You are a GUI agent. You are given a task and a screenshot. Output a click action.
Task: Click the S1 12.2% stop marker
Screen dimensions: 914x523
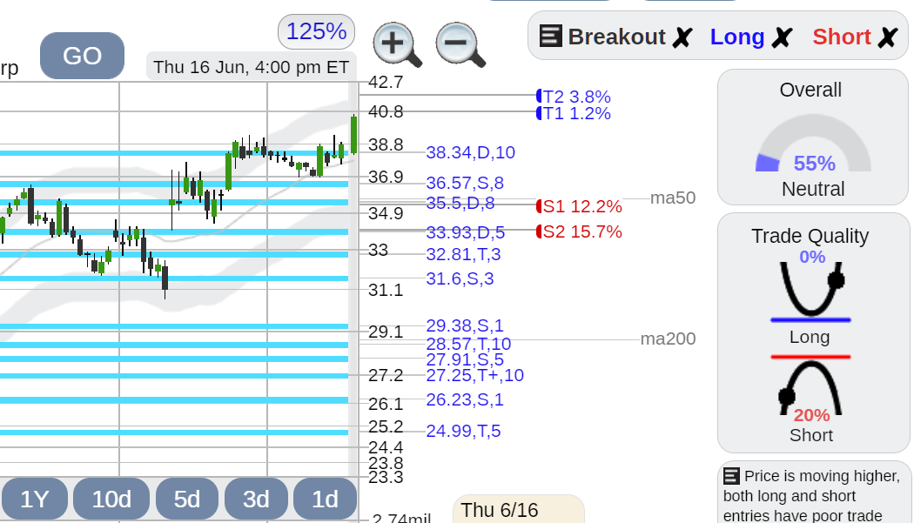click(x=579, y=206)
